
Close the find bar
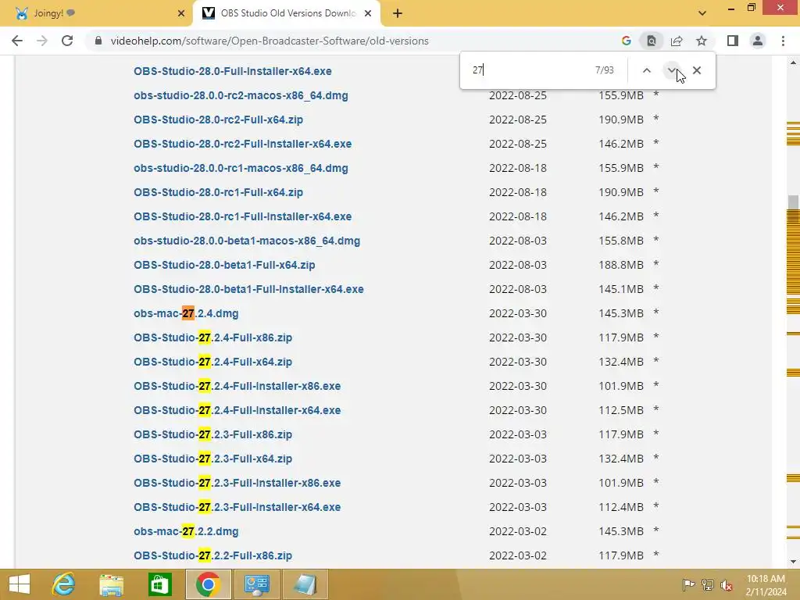pyautogui.click(x=696, y=70)
